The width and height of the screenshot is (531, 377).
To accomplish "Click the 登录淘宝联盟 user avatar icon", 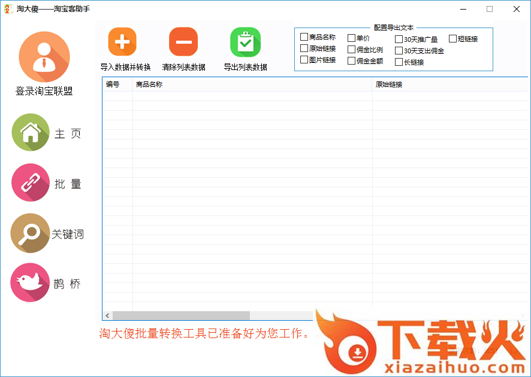I will tap(44, 57).
